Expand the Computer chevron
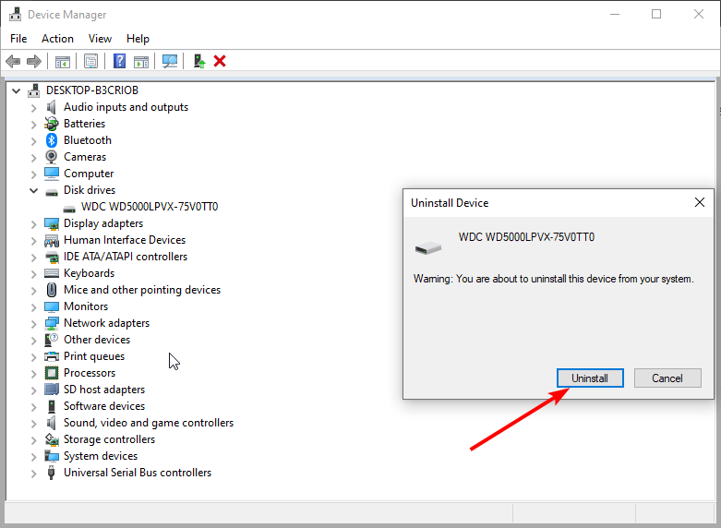721x528 pixels. point(33,174)
